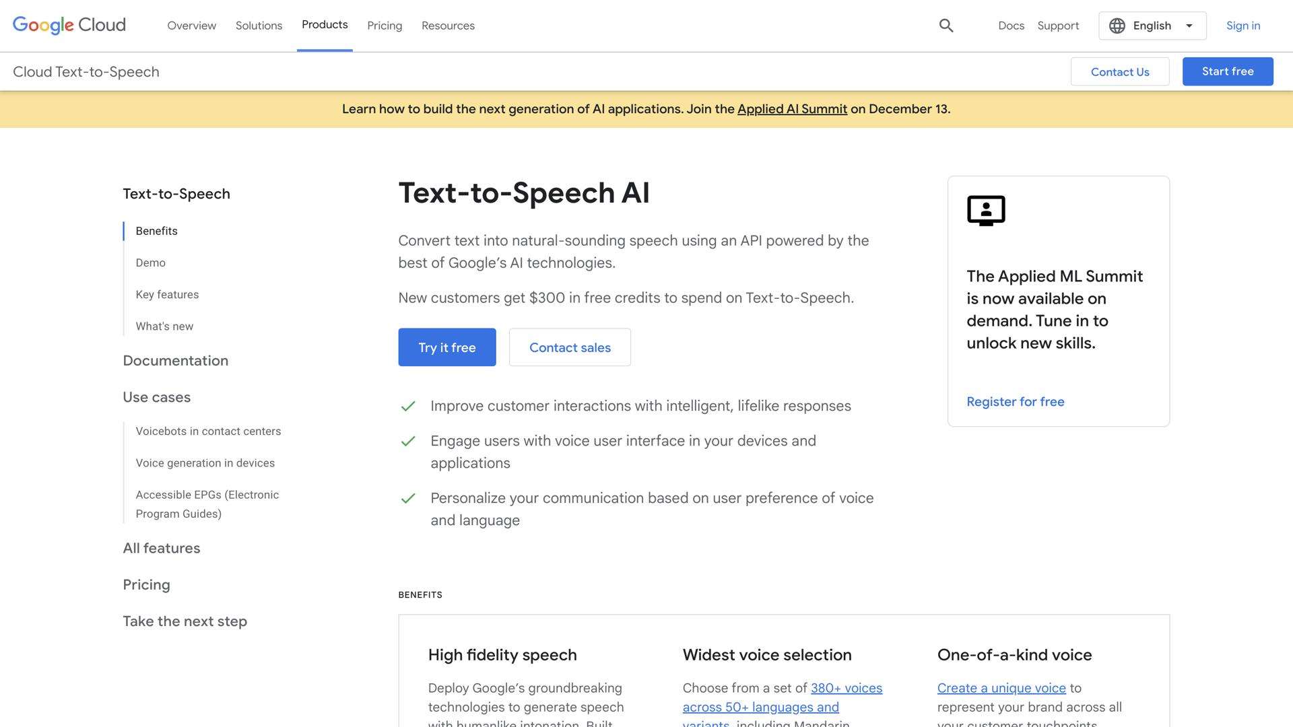Open Key features from sidebar
Image resolution: width=1293 pixels, height=727 pixels.
(x=167, y=294)
